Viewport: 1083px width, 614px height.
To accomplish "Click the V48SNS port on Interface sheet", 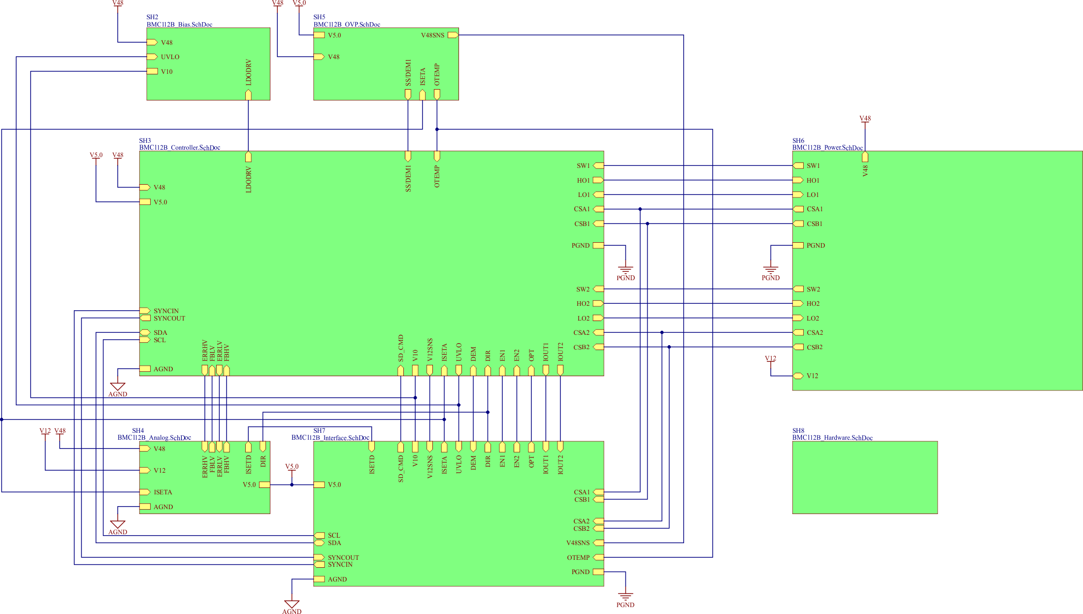I will point(598,543).
